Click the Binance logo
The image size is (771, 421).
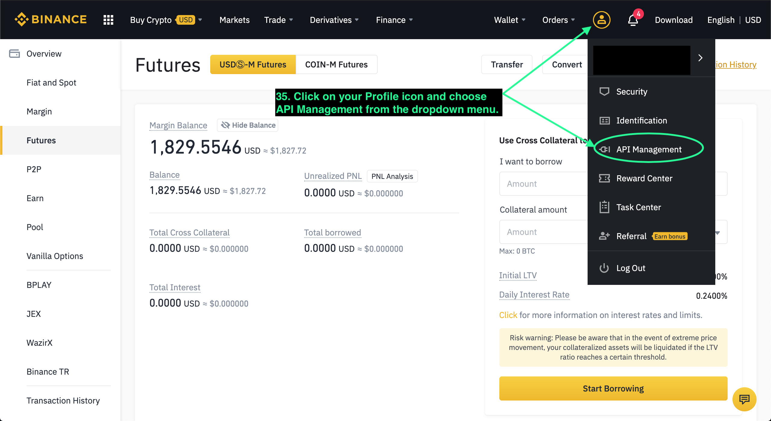(x=51, y=19)
